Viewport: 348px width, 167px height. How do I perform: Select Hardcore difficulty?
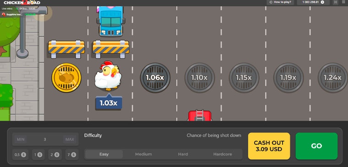(223, 154)
